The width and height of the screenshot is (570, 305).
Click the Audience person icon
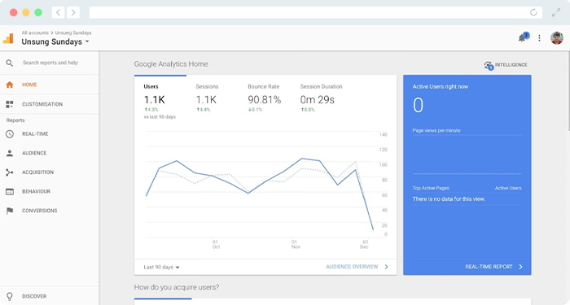pos(10,153)
